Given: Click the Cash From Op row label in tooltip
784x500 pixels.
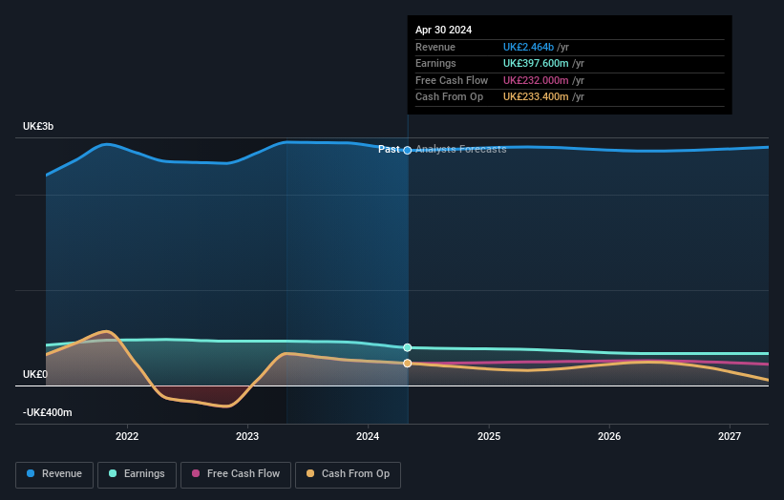Looking at the screenshot, I should (450, 97).
